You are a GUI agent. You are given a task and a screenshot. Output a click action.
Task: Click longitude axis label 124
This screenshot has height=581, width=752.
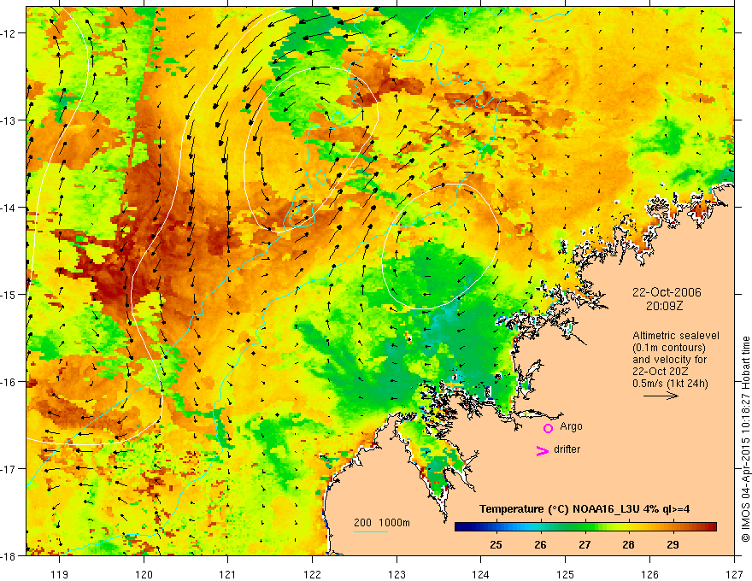click(x=481, y=574)
